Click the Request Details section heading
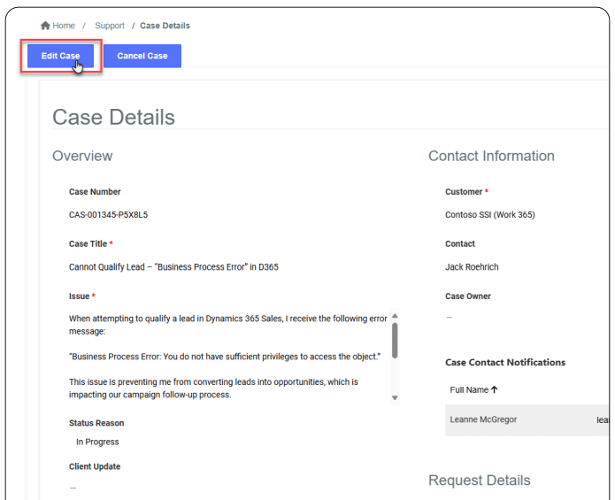This screenshot has height=500, width=615. [x=479, y=481]
